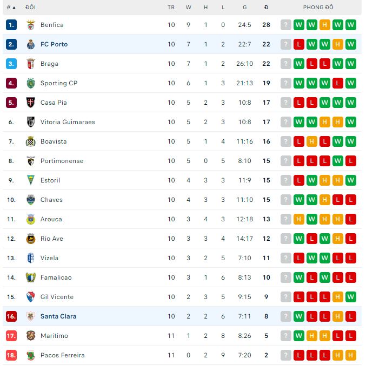Open the Santa Clara team link
This screenshot has height=366, width=366.
(x=58, y=316)
